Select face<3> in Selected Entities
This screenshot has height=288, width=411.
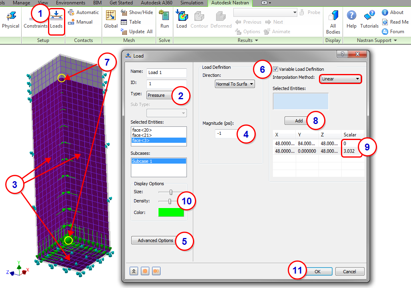pos(159,140)
